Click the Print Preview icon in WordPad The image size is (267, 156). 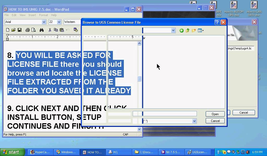34,30
